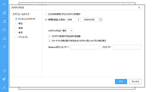Open the hamburger menu in the sidebar

(4, 4)
